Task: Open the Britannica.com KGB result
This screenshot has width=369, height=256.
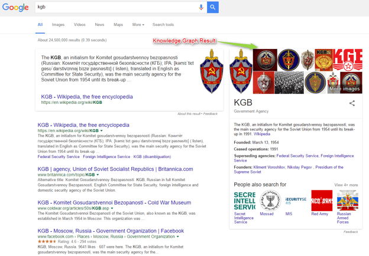Action: 115,169
